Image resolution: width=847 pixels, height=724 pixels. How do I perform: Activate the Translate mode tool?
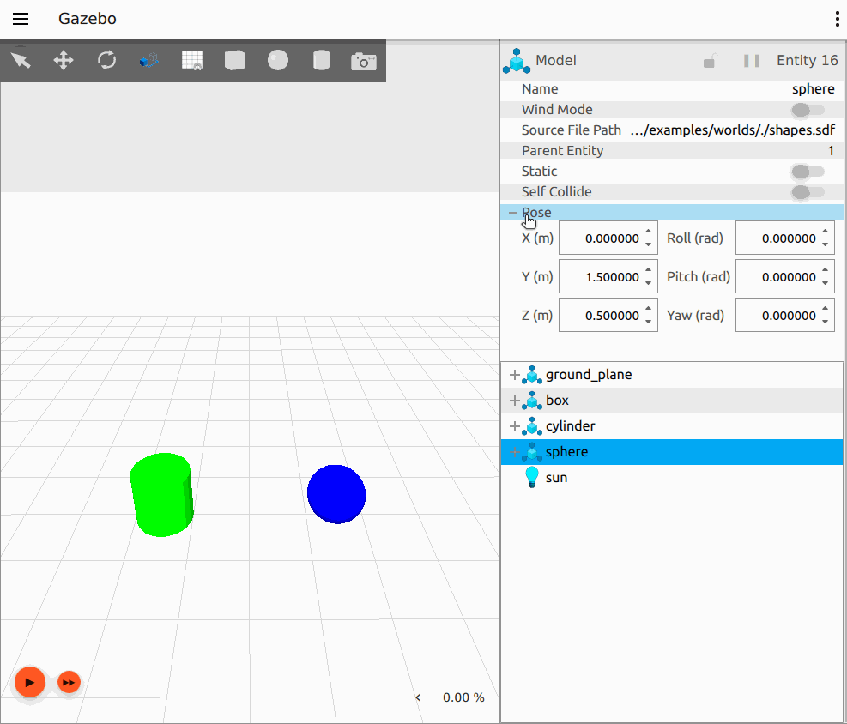[x=64, y=60]
